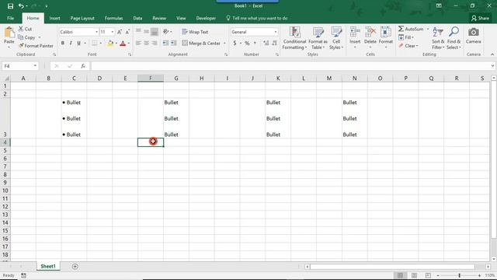This screenshot has width=497, height=280.
Task: Open the font size dropdown
Action: (112, 32)
